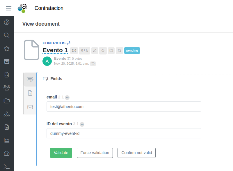Click the email input field
This screenshot has width=233, height=171.
(124, 107)
